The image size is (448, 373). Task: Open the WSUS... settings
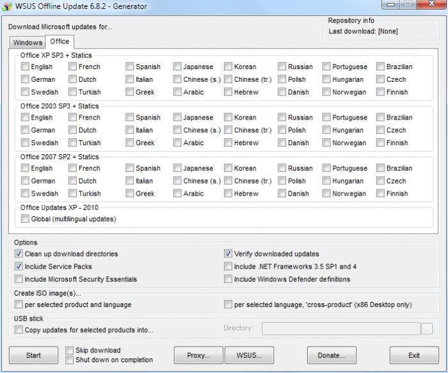point(249,355)
